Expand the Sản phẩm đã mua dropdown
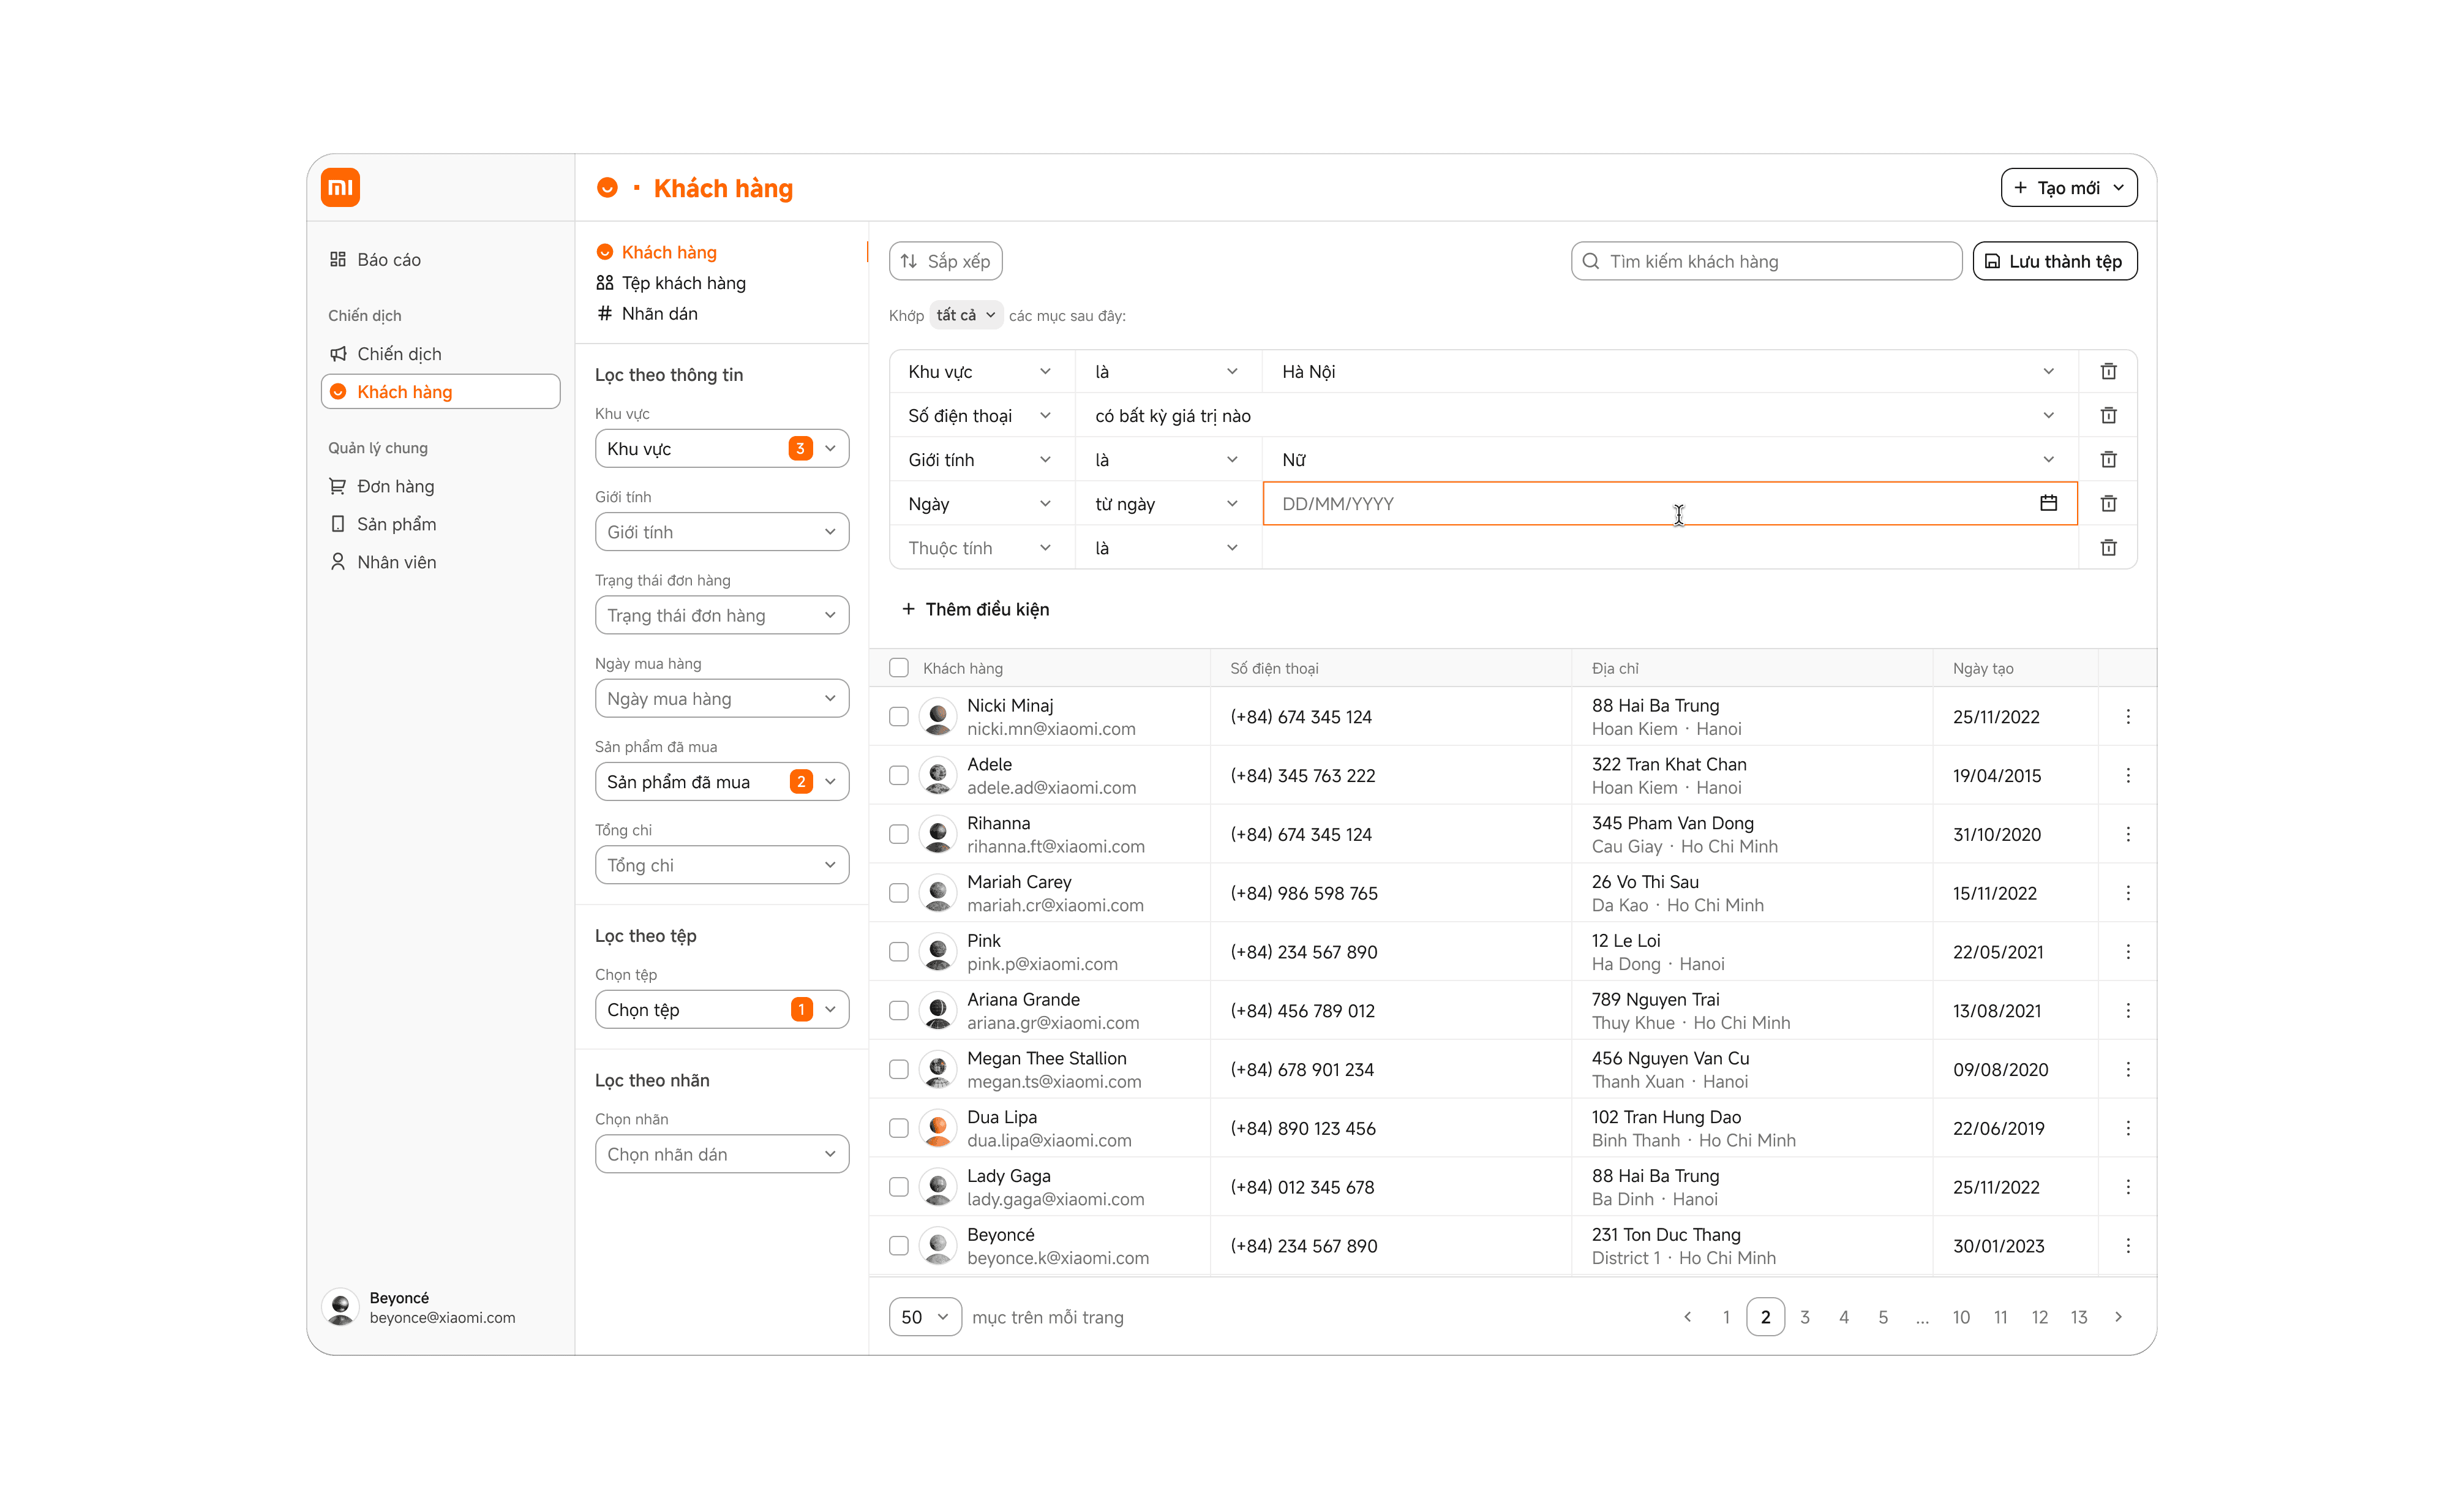The height and width of the screenshot is (1509, 2464). [x=721, y=782]
